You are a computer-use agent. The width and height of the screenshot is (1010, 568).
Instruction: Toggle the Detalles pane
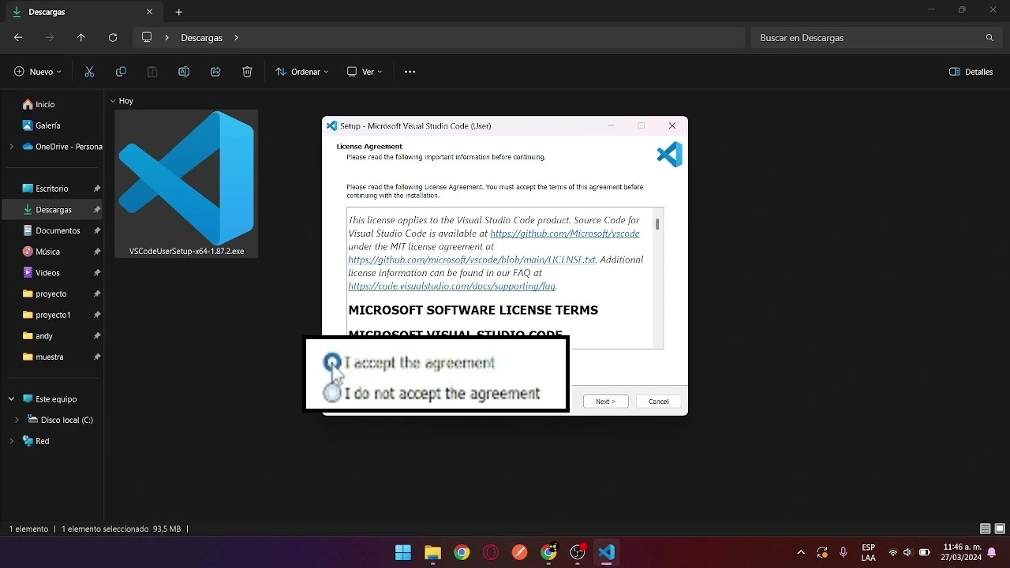click(x=971, y=72)
